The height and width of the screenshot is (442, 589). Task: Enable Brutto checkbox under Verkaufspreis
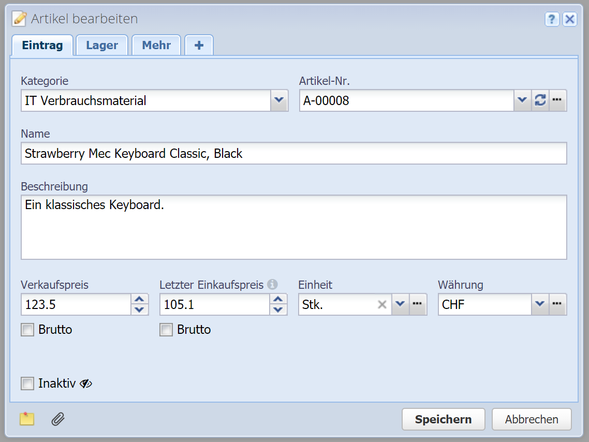pos(27,330)
